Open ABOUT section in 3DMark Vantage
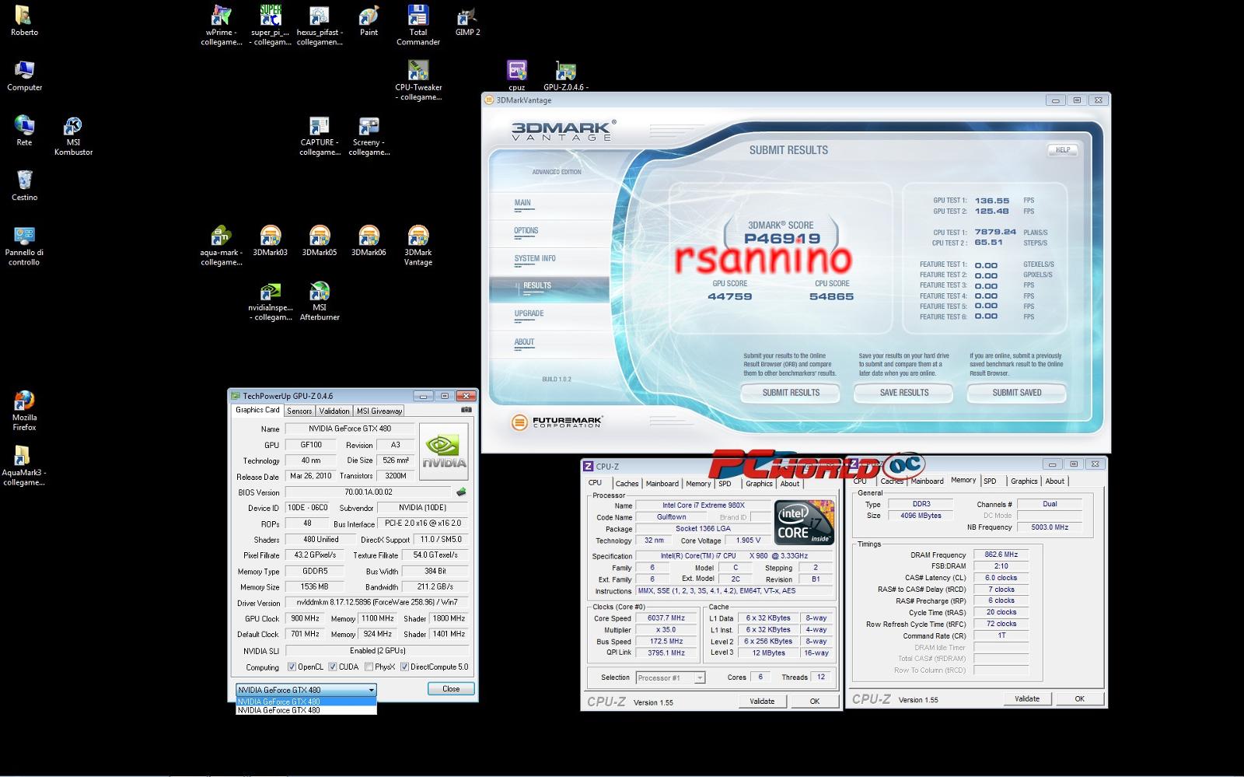The height and width of the screenshot is (777, 1244). coord(524,341)
